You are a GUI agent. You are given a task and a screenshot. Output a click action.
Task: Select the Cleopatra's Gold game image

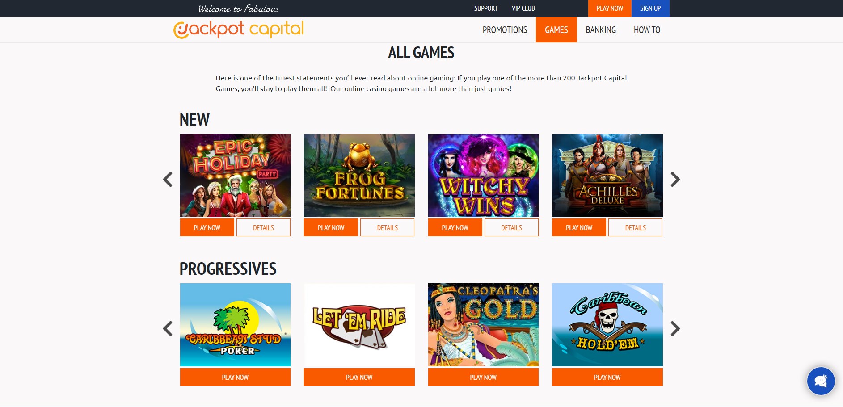483,325
